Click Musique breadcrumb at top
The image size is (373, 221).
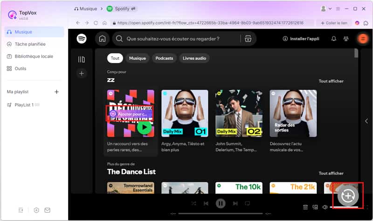coord(86,9)
